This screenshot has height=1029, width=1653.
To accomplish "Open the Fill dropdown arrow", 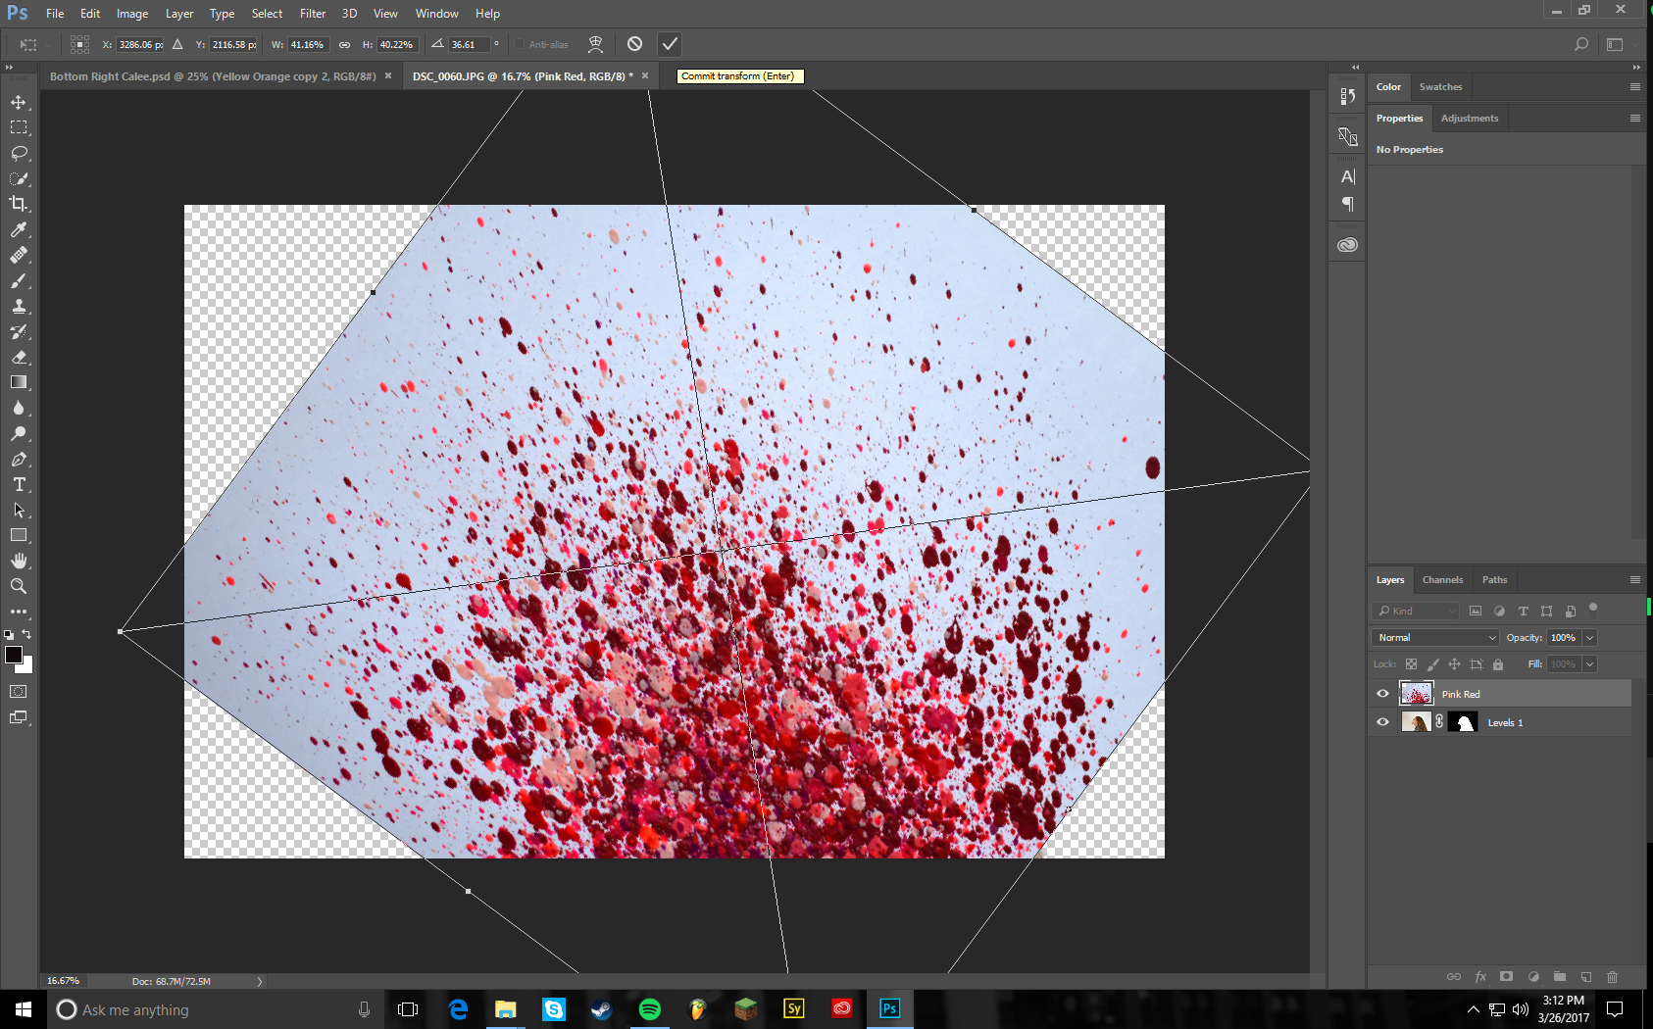I will pos(1589,664).
